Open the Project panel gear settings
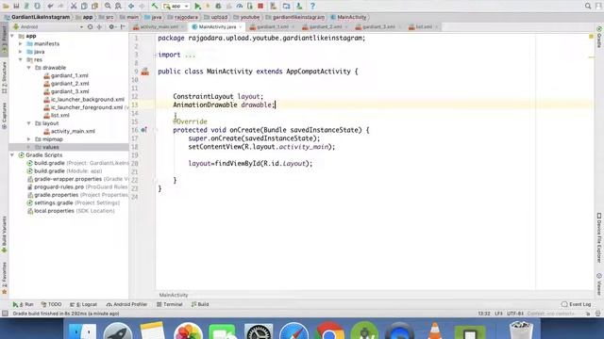Viewport: 604px width, 339px height. click(111, 27)
